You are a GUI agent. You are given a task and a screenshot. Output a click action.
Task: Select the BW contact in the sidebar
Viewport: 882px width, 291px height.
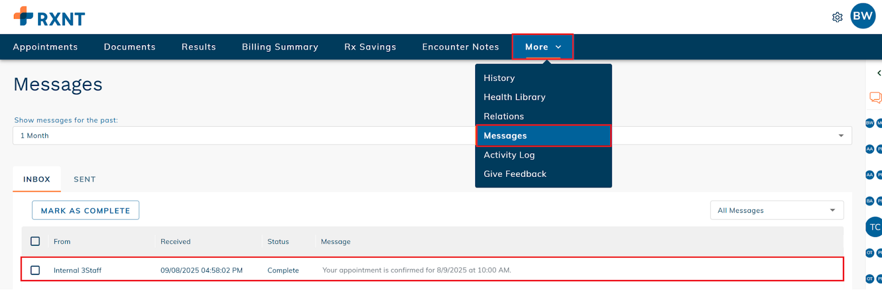coord(870,123)
